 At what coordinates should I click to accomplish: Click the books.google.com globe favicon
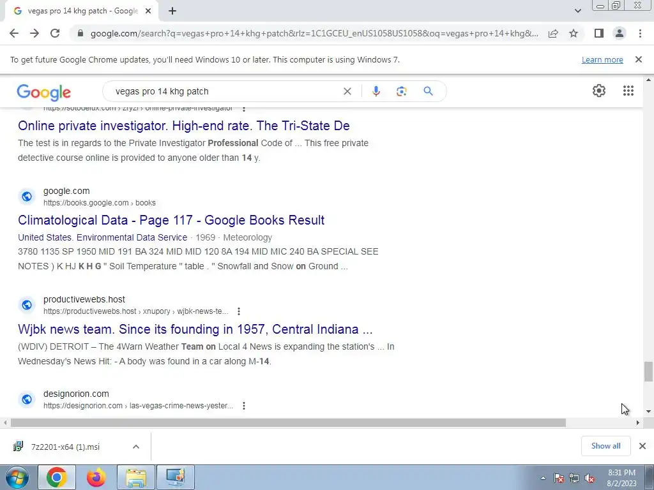27,197
